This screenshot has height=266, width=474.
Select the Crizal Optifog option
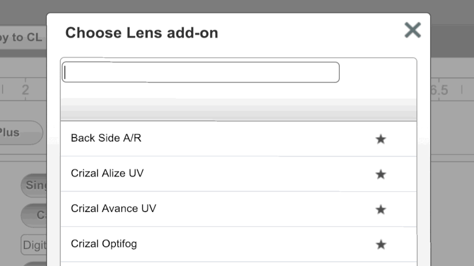coord(104,244)
